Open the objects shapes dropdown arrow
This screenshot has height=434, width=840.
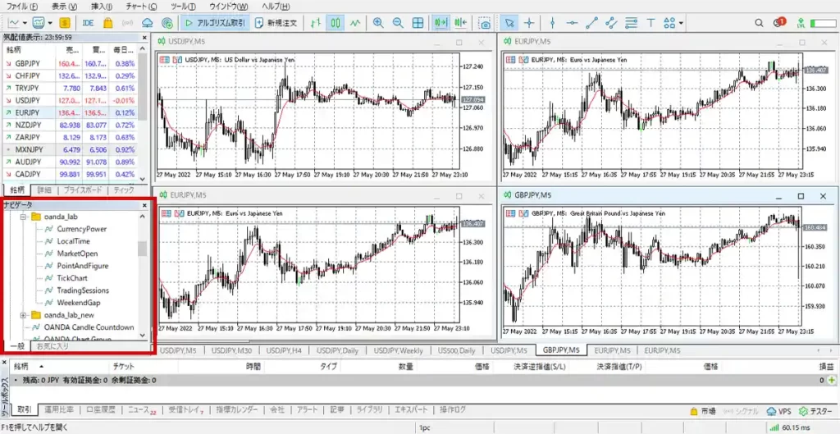pyautogui.click(x=682, y=23)
